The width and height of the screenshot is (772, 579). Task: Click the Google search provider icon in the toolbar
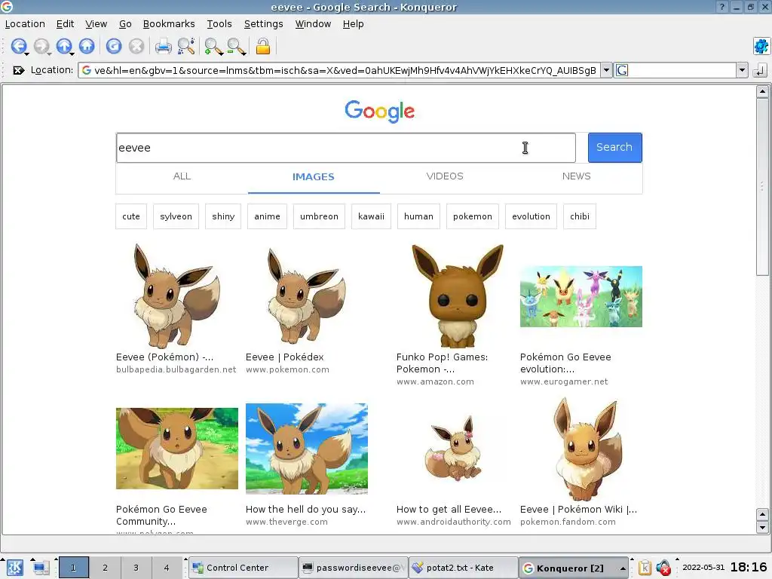pos(622,70)
